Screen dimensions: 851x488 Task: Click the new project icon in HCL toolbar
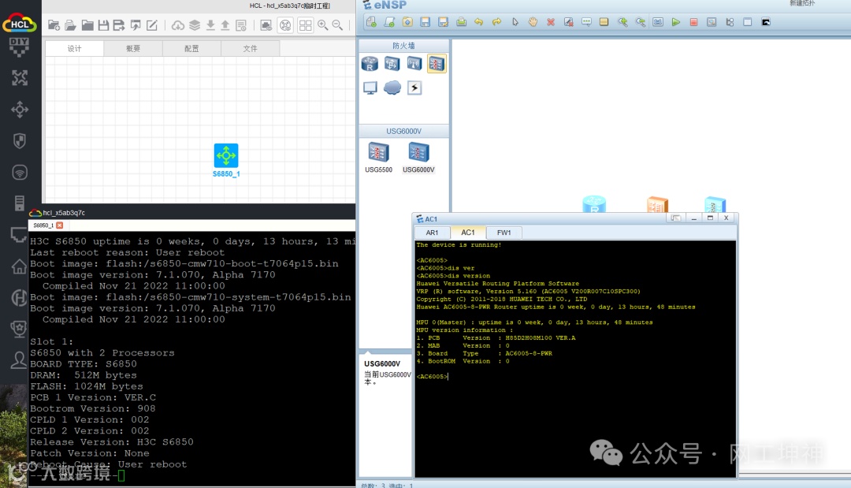pos(54,25)
